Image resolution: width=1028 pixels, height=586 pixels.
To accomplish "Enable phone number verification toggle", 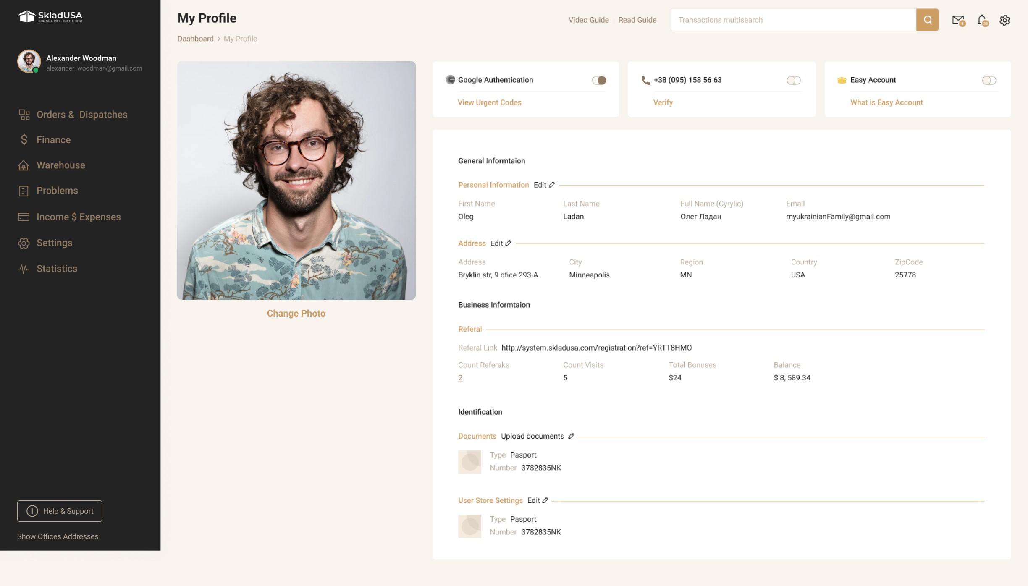I will [793, 80].
